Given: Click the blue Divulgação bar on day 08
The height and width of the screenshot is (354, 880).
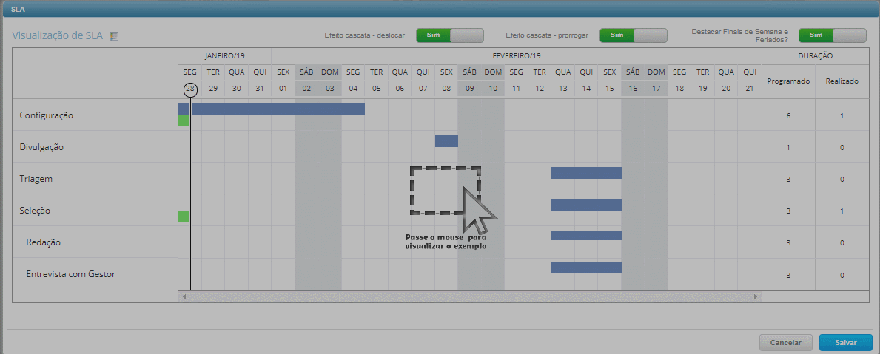Looking at the screenshot, I should [446, 140].
